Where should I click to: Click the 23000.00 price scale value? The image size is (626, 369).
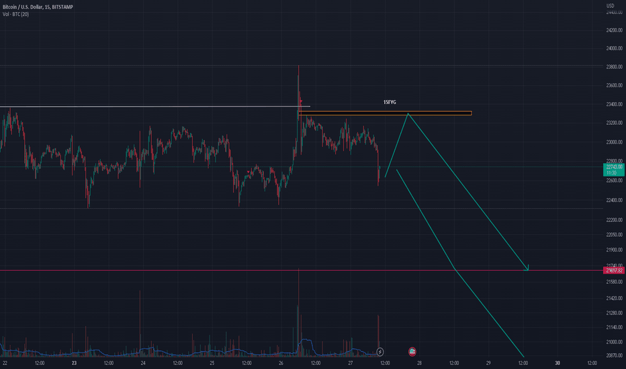614,142
